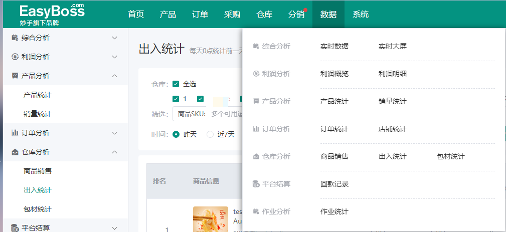Open 回款记录 in the dropdown panel
Viewport: 506px width, 232px height.
click(334, 184)
